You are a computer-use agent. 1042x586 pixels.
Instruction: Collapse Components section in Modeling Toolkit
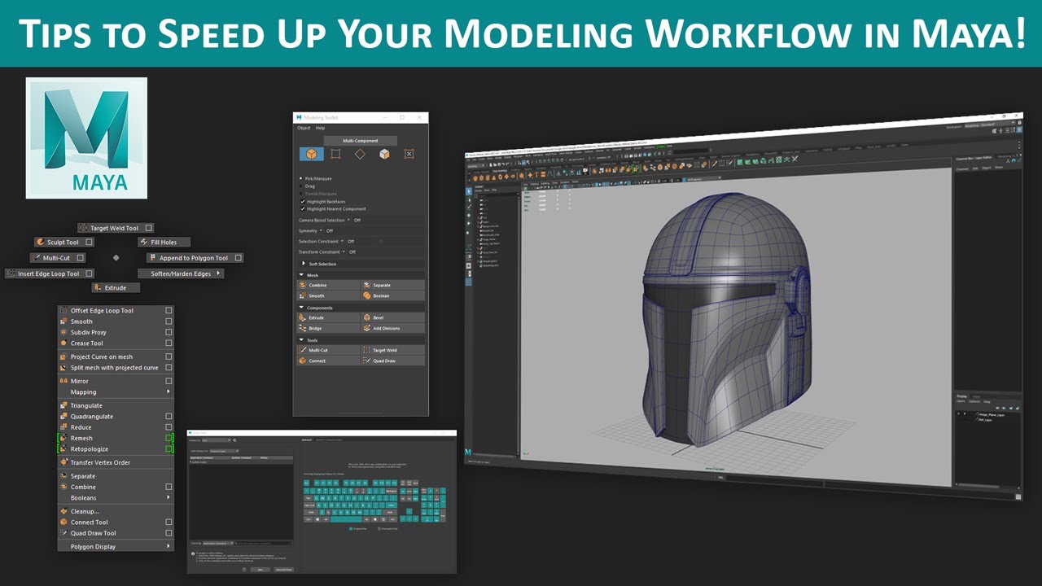tap(301, 308)
